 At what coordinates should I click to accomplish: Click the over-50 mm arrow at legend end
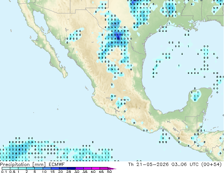[112, 168]
